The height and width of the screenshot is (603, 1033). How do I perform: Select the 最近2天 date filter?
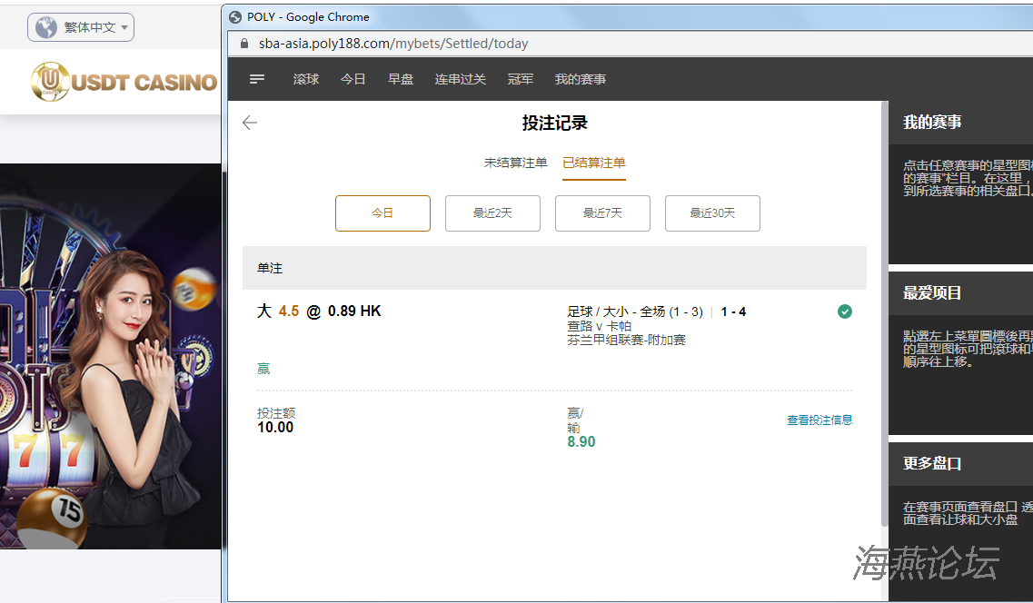[492, 213]
